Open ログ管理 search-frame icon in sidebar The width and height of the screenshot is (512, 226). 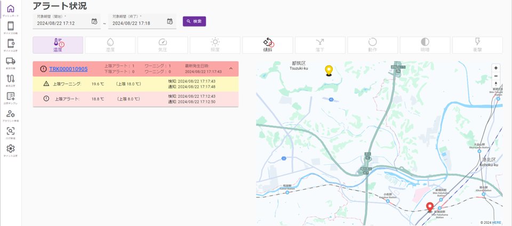click(11, 131)
